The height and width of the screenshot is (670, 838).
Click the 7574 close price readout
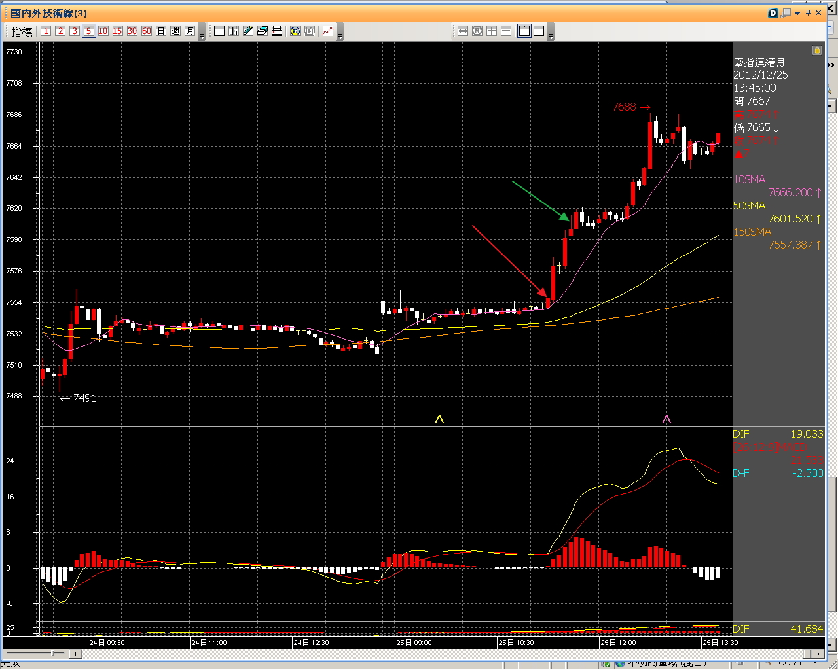click(x=756, y=140)
